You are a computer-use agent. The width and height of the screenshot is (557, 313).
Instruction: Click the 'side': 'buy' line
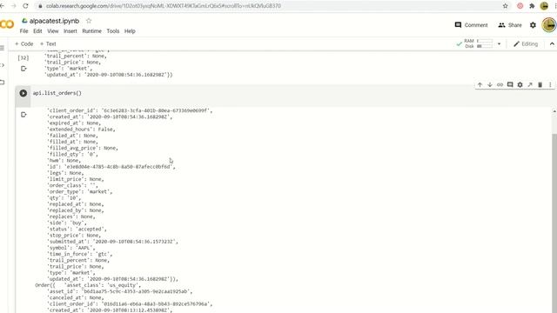click(66, 223)
